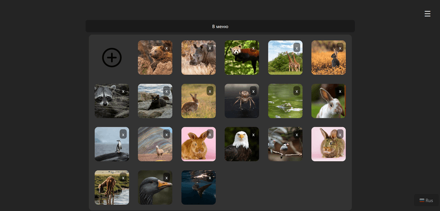Remove the rhino photo with its x
Screen dimensions: 440x211
210,48
